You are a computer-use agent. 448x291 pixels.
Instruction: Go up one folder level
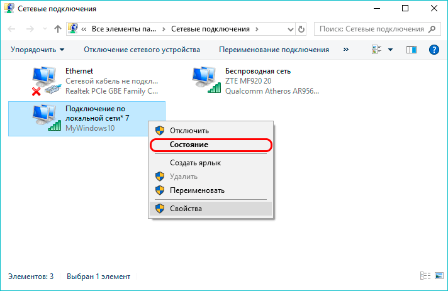coord(58,29)
